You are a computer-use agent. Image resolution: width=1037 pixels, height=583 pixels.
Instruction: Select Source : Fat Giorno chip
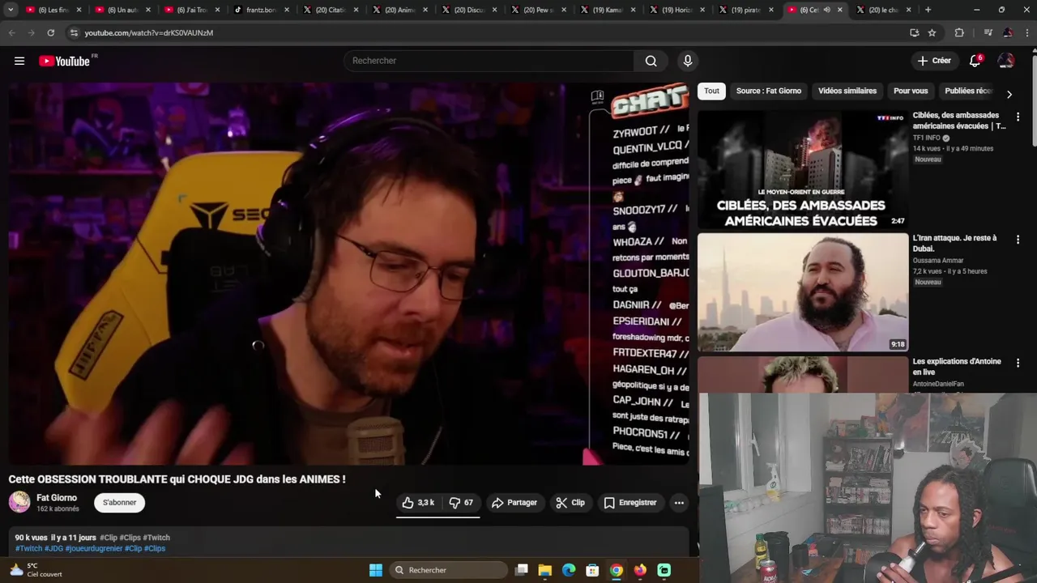[769, 91]
